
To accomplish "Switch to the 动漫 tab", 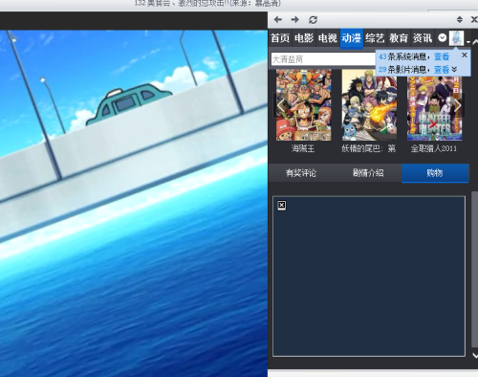I will coord(352,38).
